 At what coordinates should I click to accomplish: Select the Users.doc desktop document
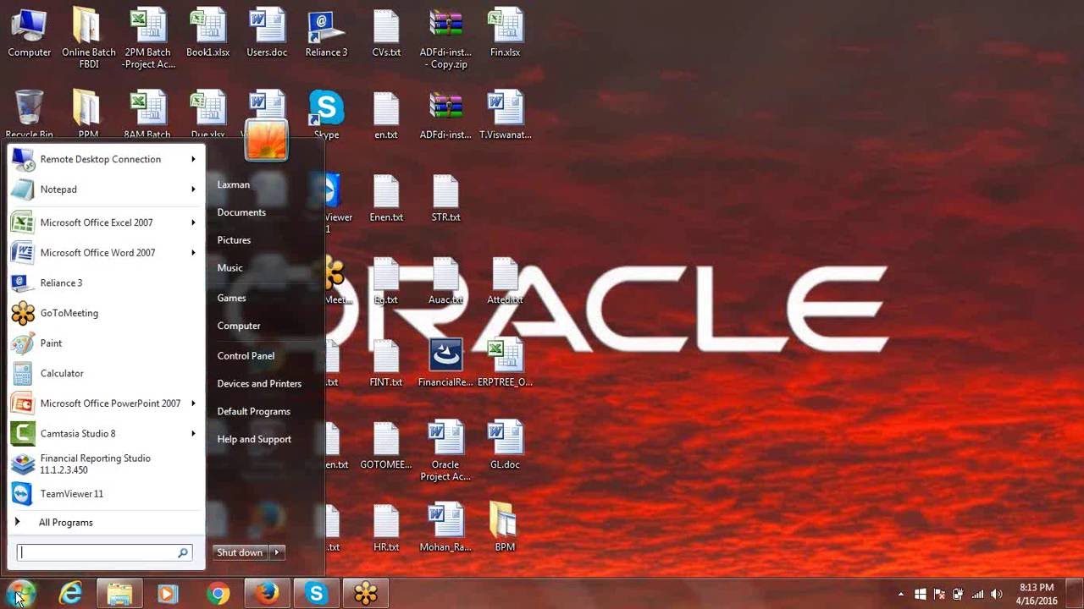click(267, 34)
